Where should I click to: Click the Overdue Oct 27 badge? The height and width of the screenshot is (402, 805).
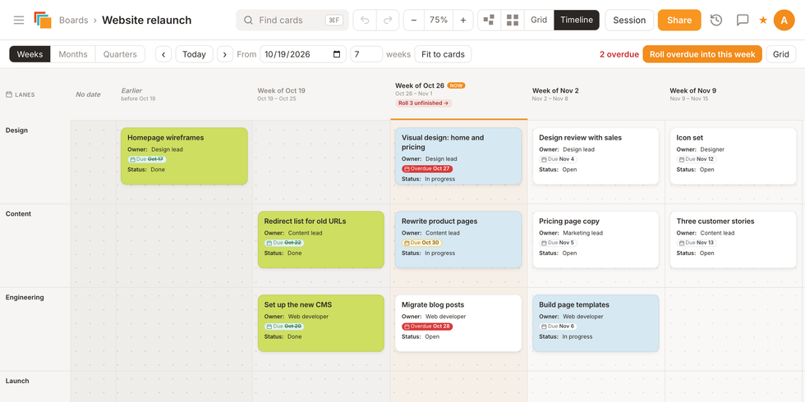(427, 169)
